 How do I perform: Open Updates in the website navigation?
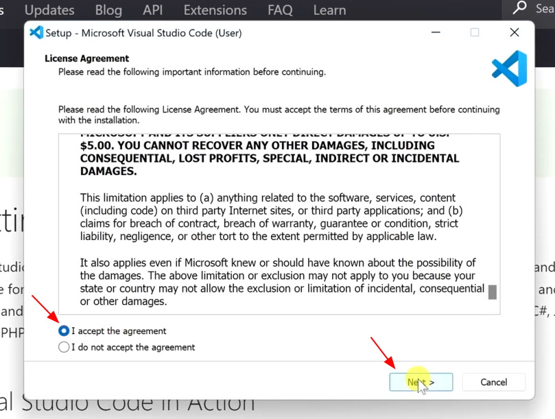click(49, 10)
